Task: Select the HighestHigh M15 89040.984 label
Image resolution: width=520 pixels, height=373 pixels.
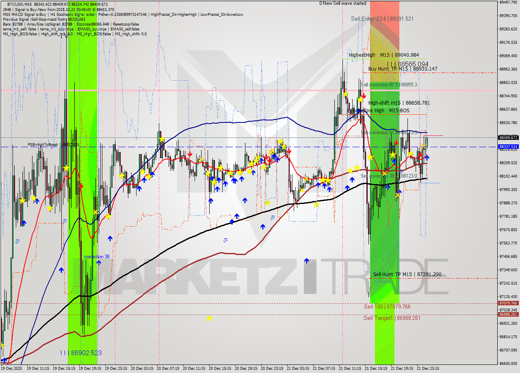Action: [x=383, y=55]
